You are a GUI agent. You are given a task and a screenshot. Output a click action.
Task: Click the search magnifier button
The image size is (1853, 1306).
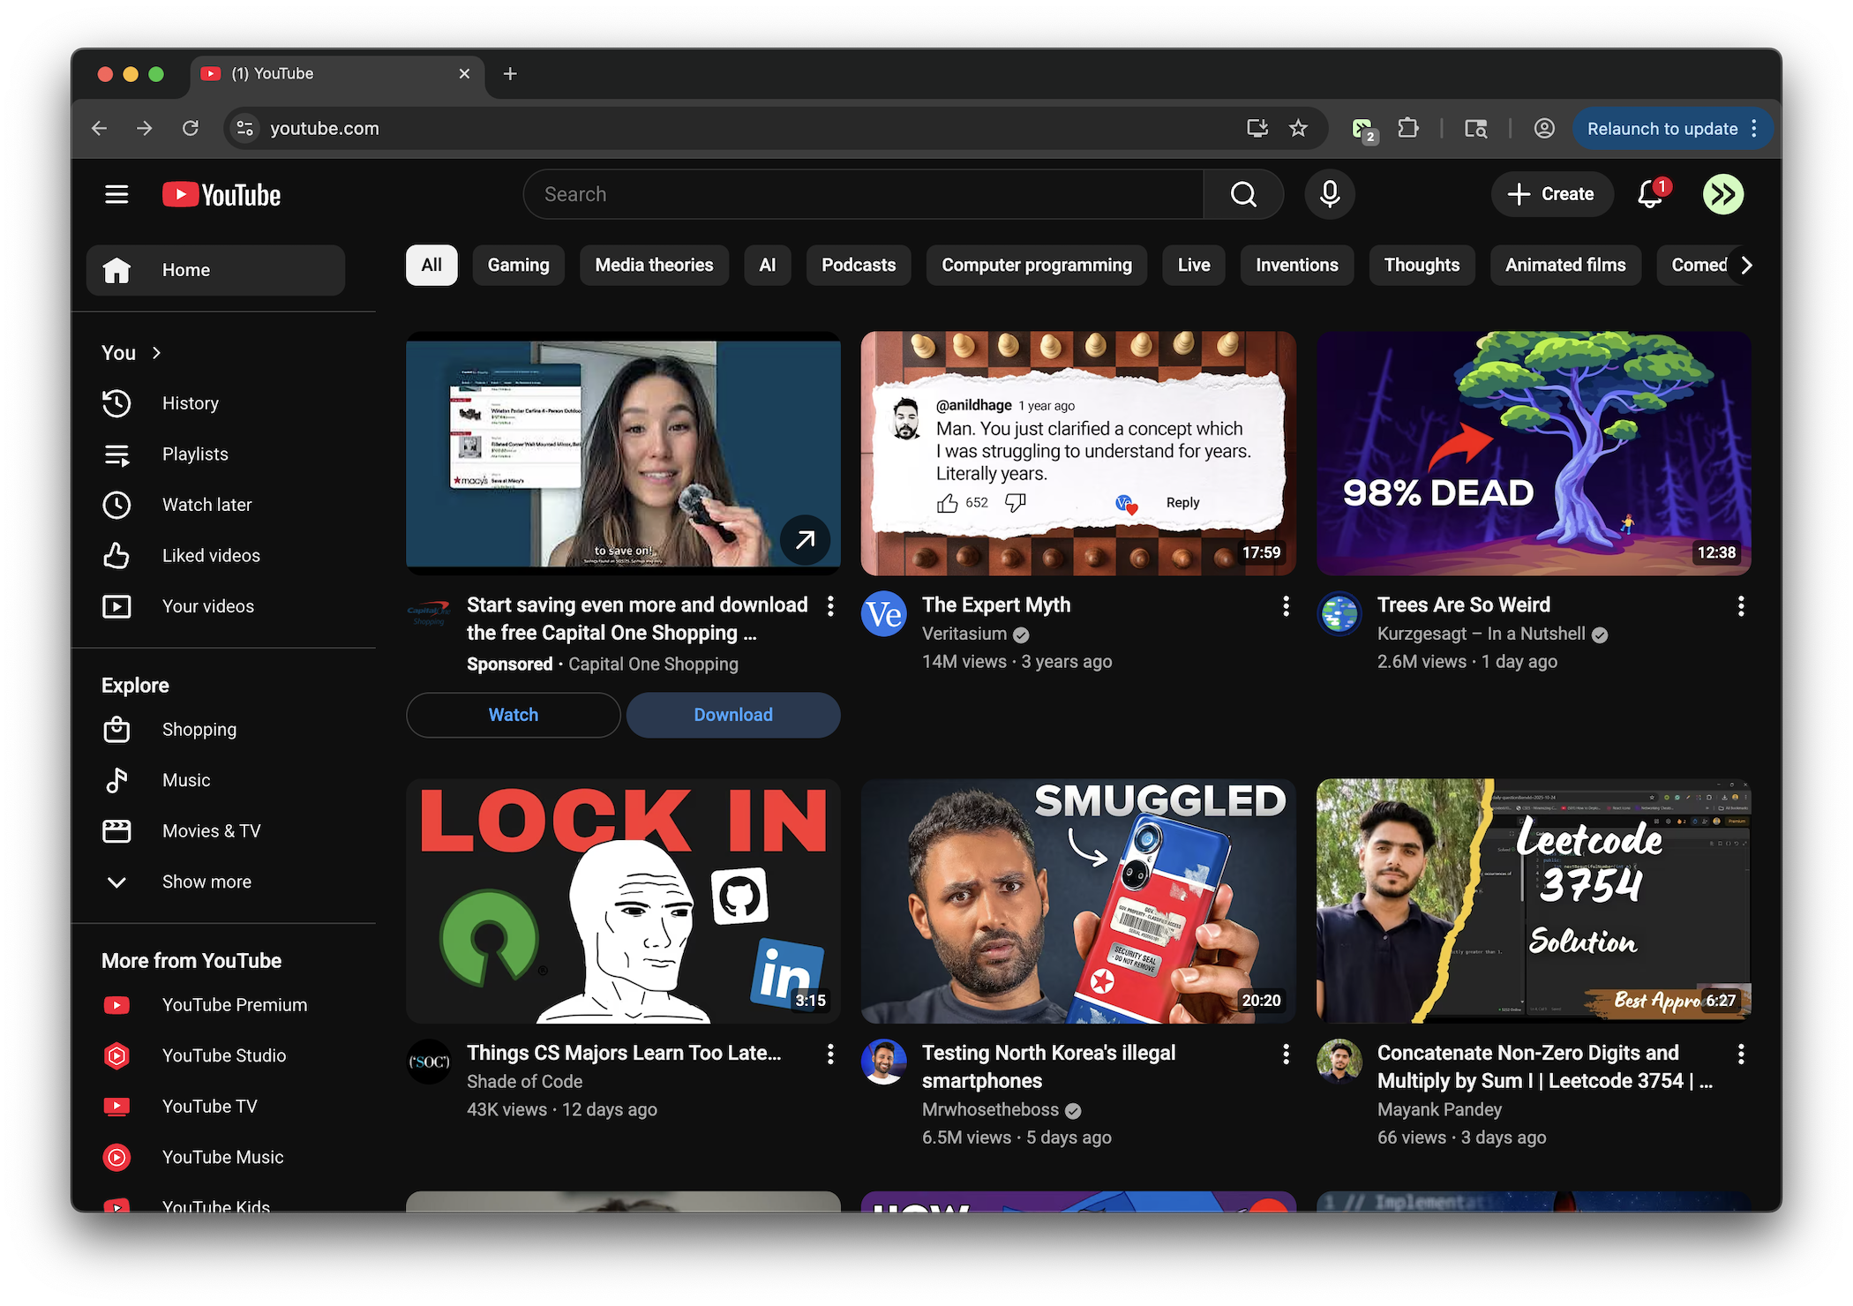point(1243,194)
